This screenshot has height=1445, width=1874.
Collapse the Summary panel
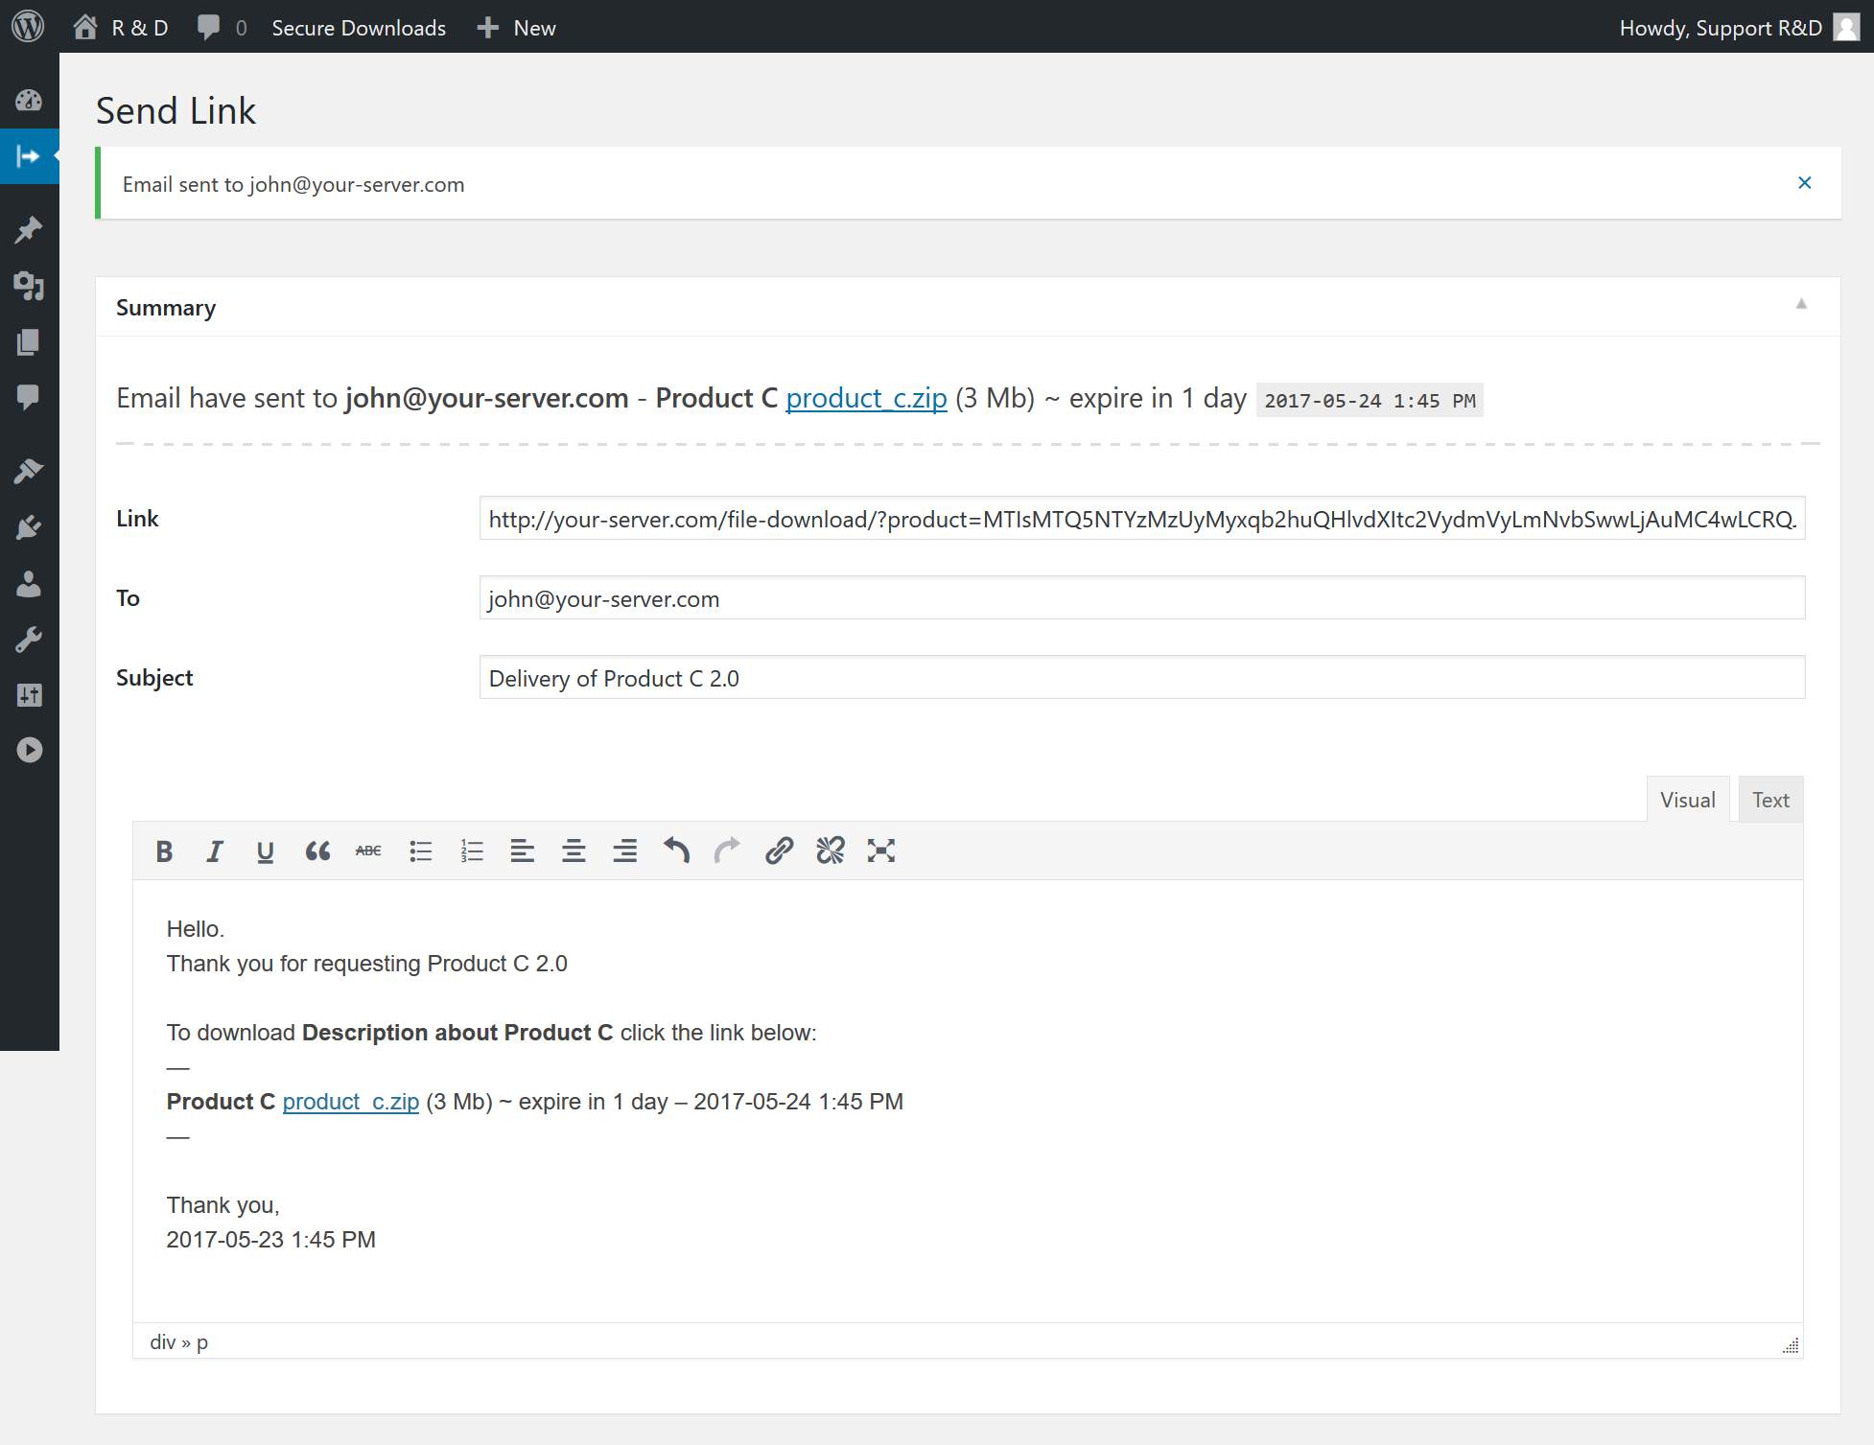(1801, 305)
